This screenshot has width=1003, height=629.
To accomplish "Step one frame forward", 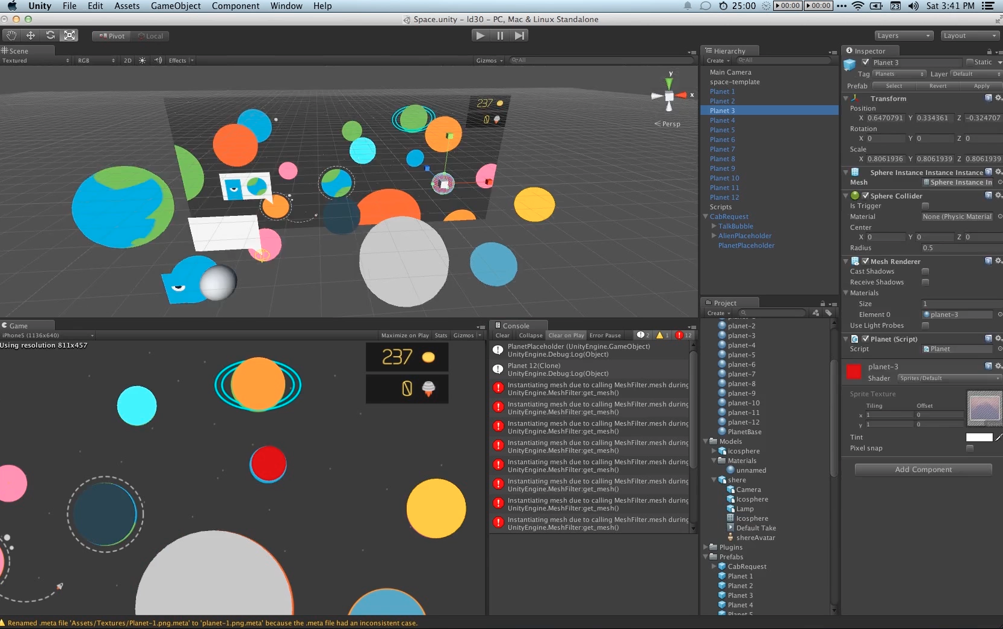I will (x=519, y=35).
